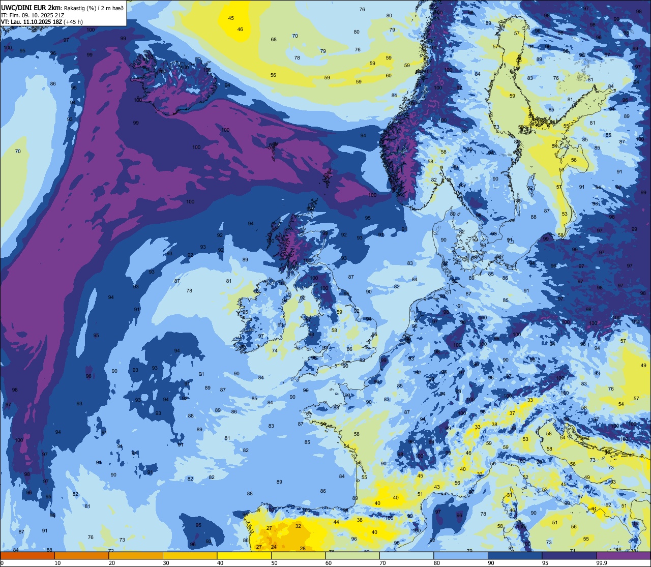
Task: Click the '24' humidity value over Spain
Action: click(x=274, y=547)
